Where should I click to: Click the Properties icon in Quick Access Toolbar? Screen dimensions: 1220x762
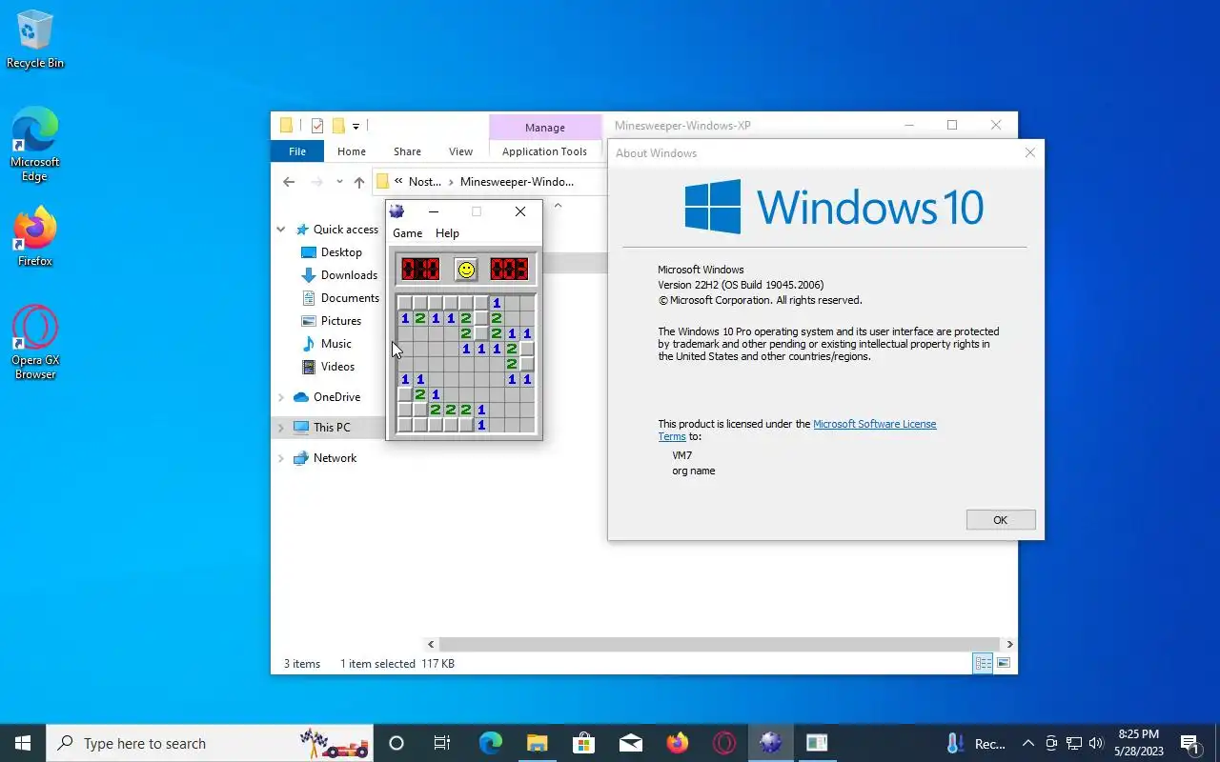pyautogui.click(x=317, y=126)
